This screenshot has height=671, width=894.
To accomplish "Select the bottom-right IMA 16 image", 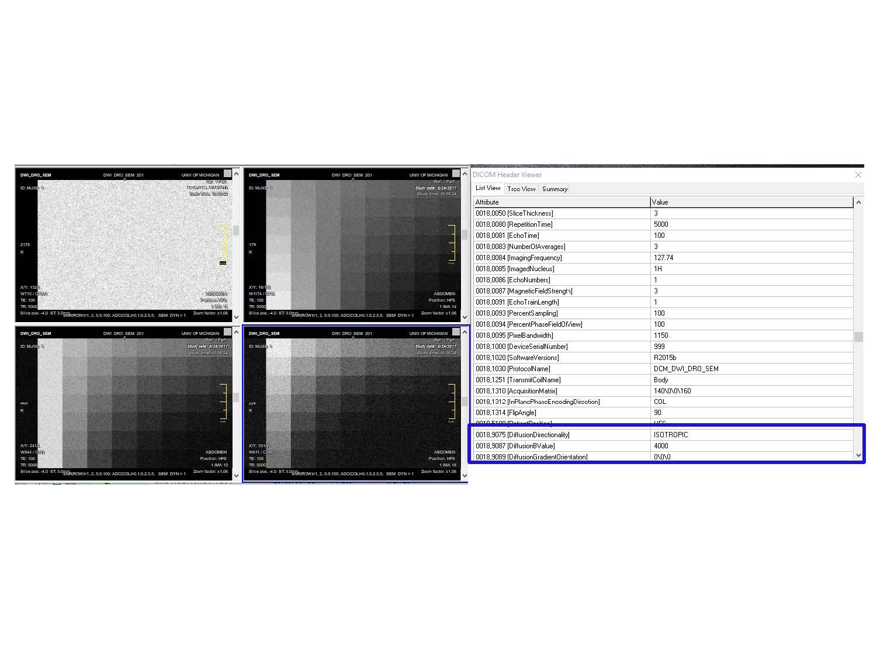I will 352,403.
